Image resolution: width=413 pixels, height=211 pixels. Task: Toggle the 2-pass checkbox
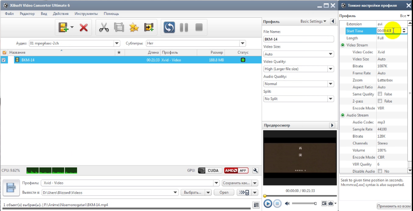click(380, 101)
